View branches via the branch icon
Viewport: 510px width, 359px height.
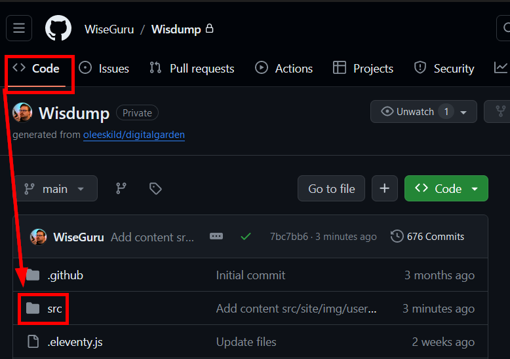pyautogui.click(x=121, y=188)
